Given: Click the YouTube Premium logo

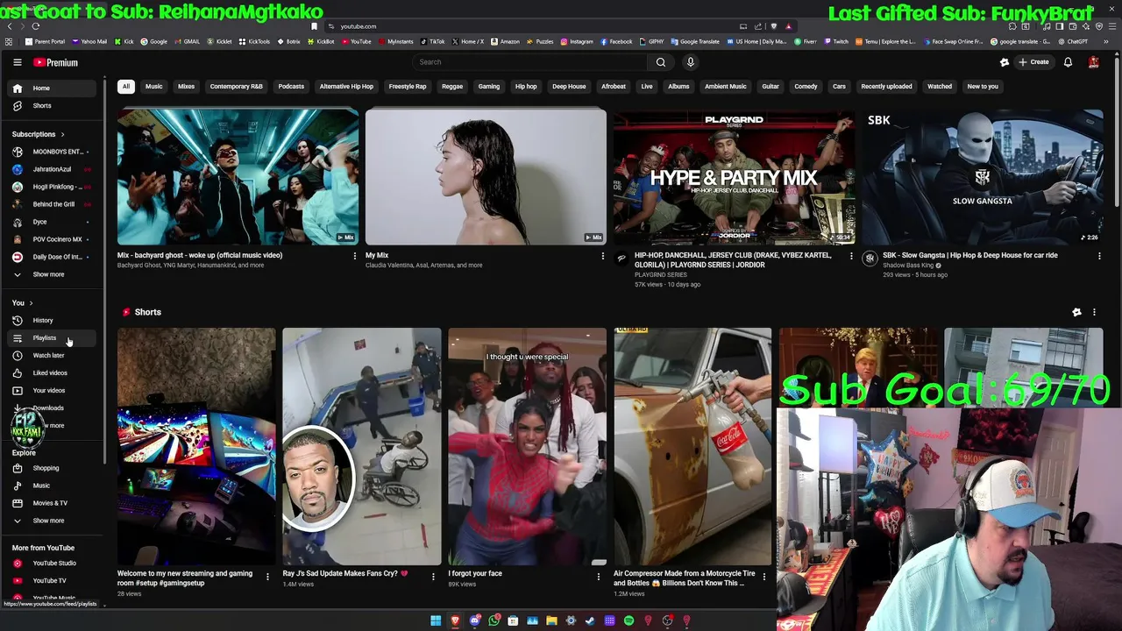Looking at the screenshot, I should [x=55, y=62].
